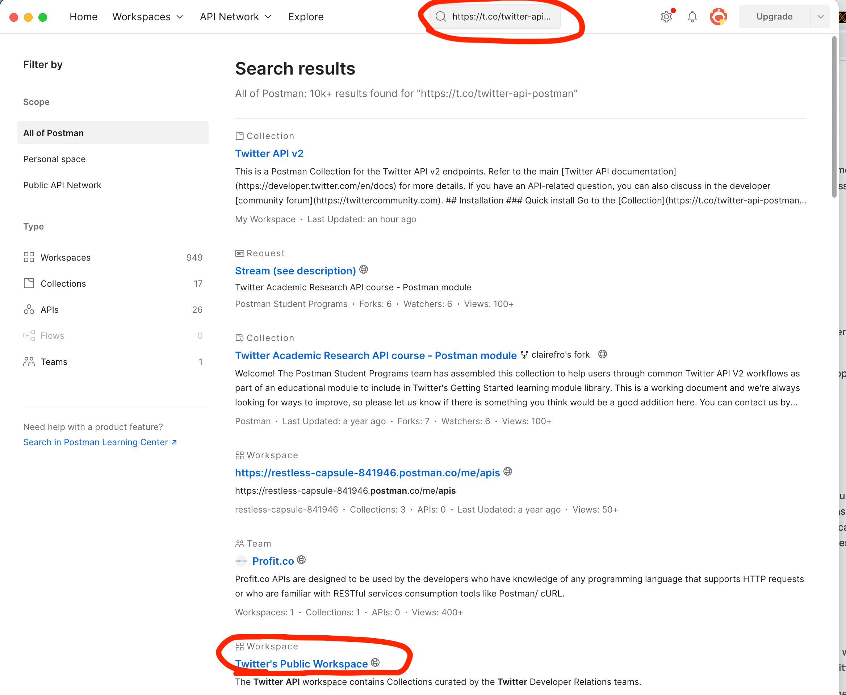Open the notifications bell
846x695 pixels.
click(692, 17)
